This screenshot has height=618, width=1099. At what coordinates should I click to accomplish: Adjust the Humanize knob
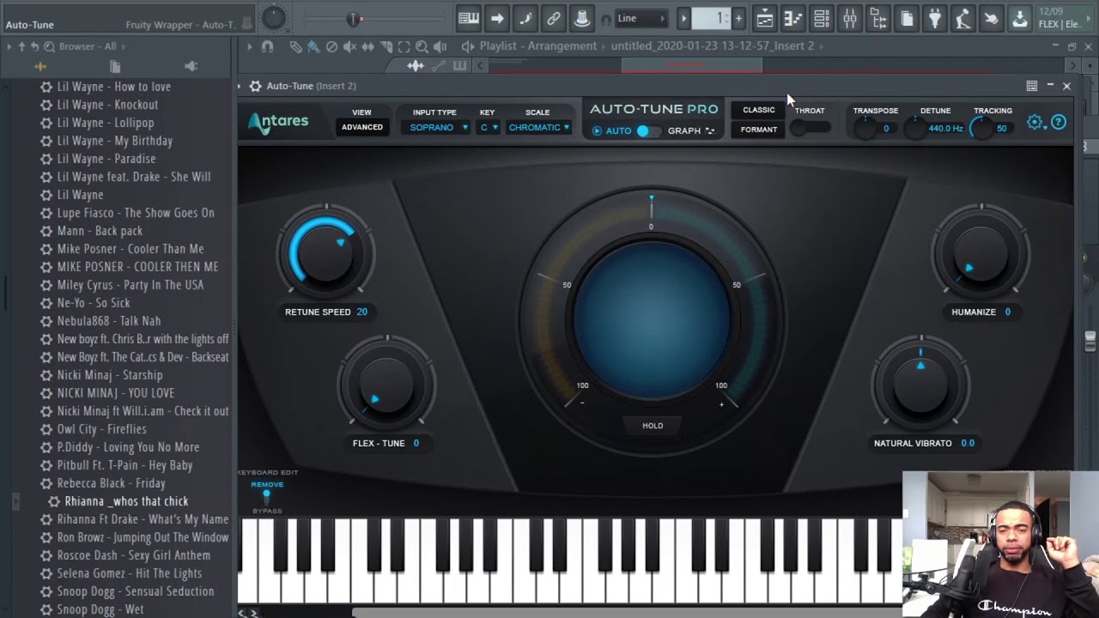pos(981,253)
